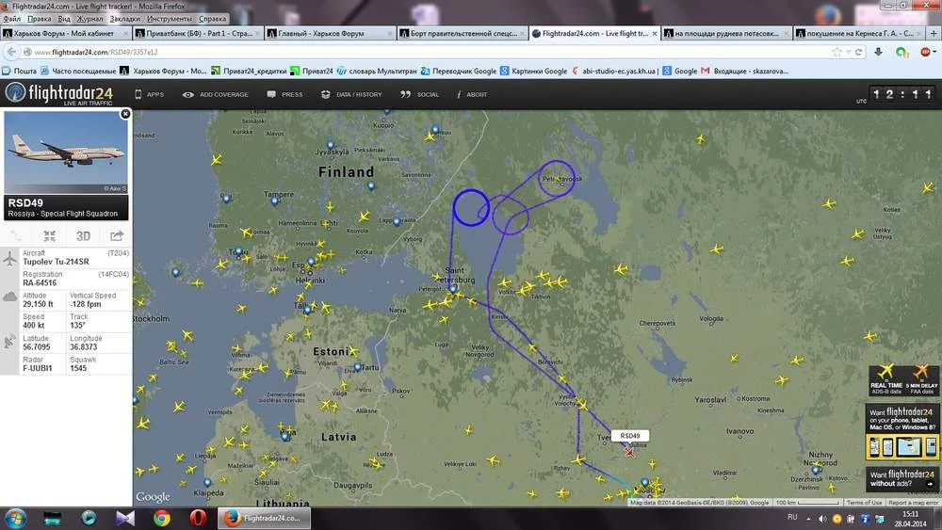
Task: Switch to Главный - Харьков Форум tab
Action: coord(330,34)
